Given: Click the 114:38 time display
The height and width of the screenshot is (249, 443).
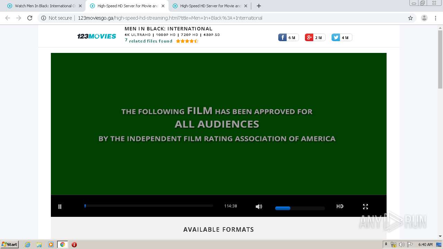Looking at the screenshot, I should point(230,206).
